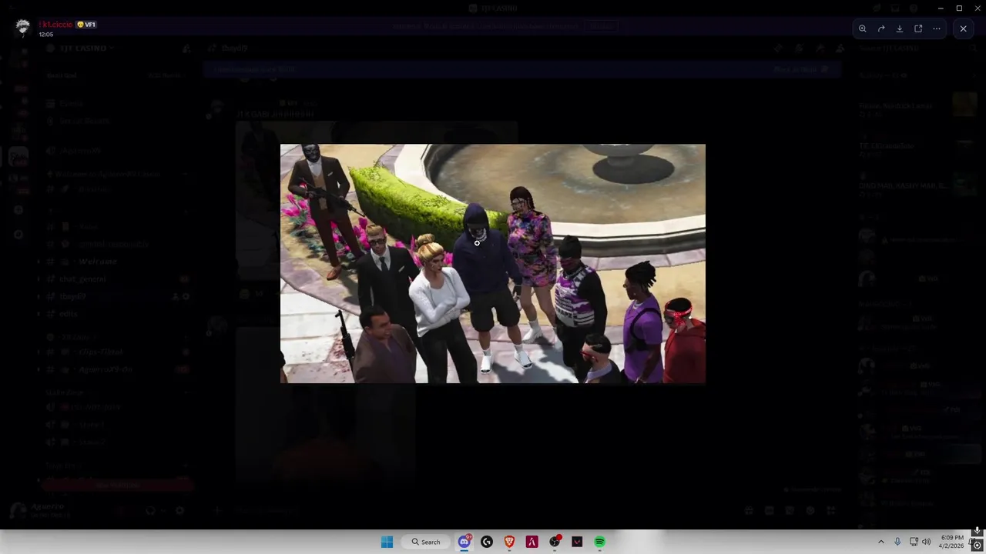Open Spotify from the taskbar
Image resolution: width=986 pixels, height=554 pixels.
click(599, 542)
